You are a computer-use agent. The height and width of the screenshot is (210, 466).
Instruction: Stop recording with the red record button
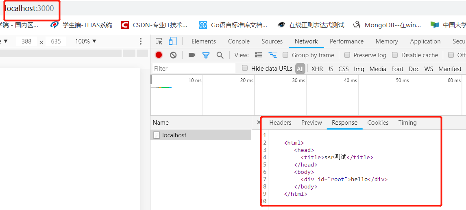pos(159,55)
